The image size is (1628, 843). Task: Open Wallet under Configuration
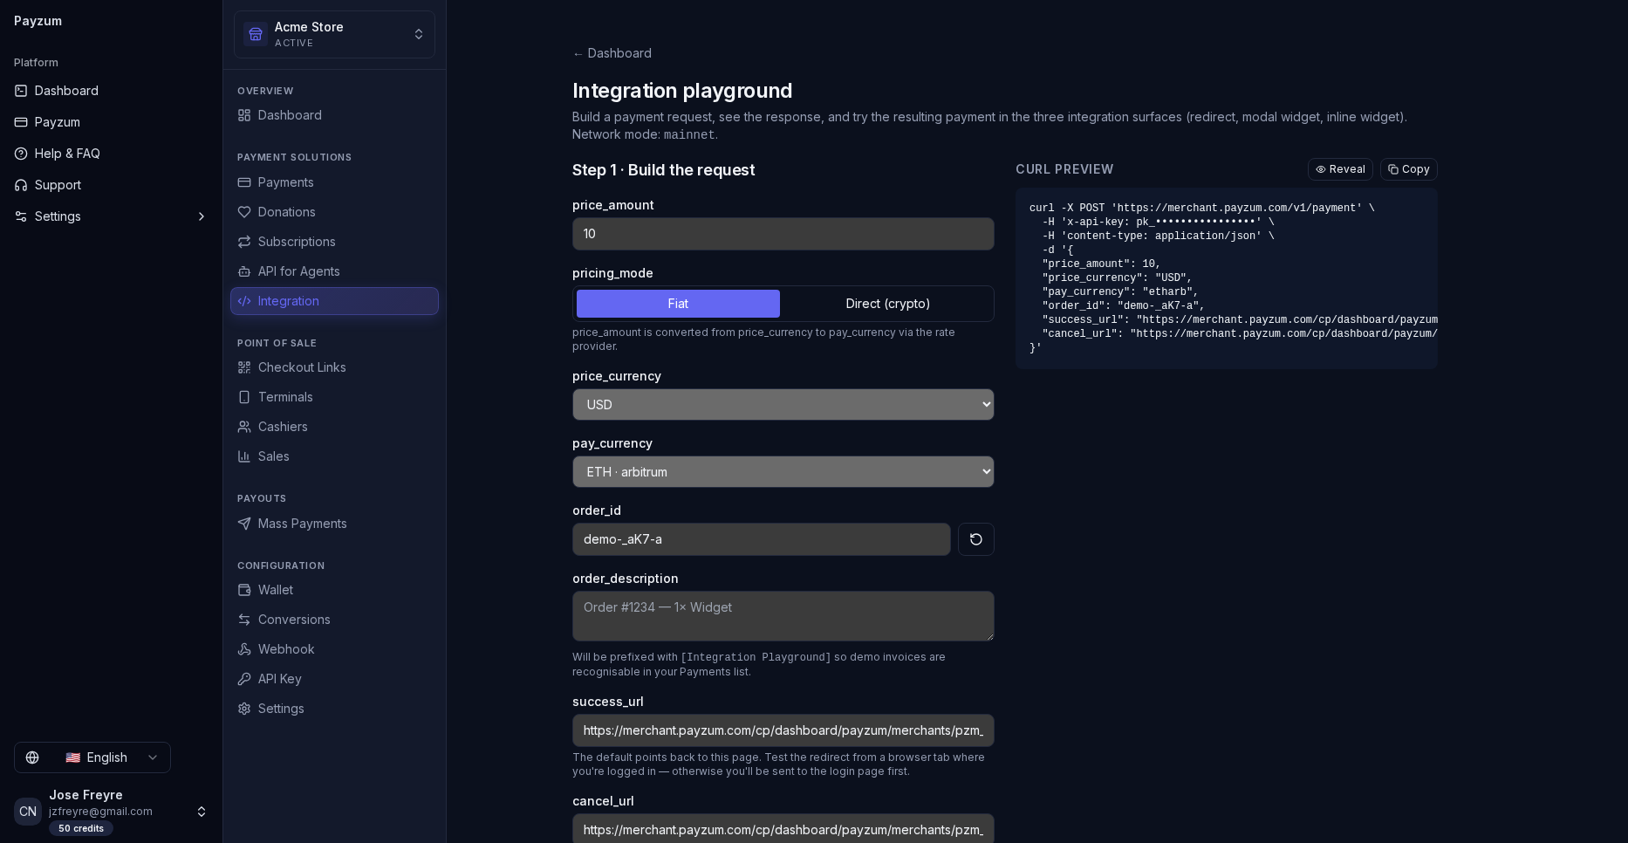click(x=334, y=590)
